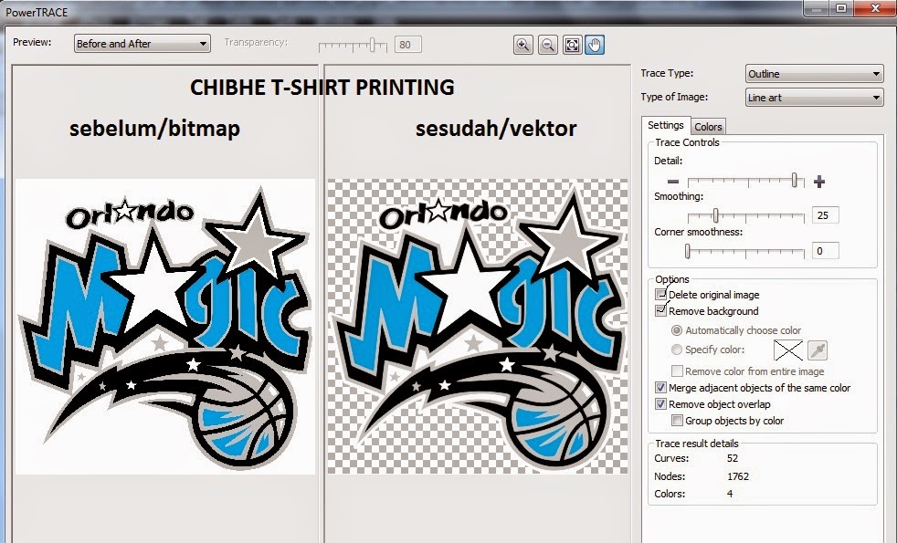Click the after vector preview image
Viewport: 897px width, 543px height.
point(477,327)
